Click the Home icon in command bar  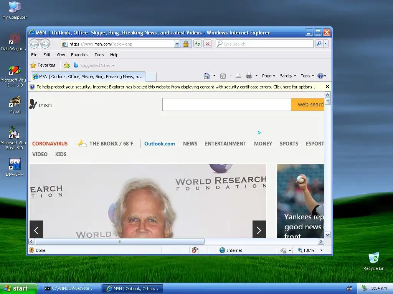tap(207, 76)
